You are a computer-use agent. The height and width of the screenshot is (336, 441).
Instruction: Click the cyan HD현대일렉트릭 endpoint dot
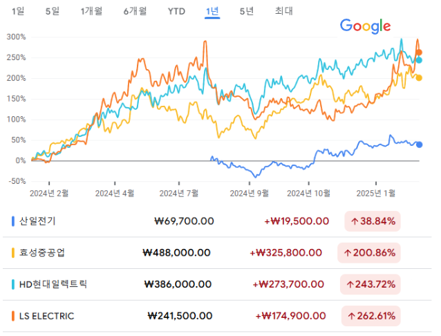click(419, 60)
